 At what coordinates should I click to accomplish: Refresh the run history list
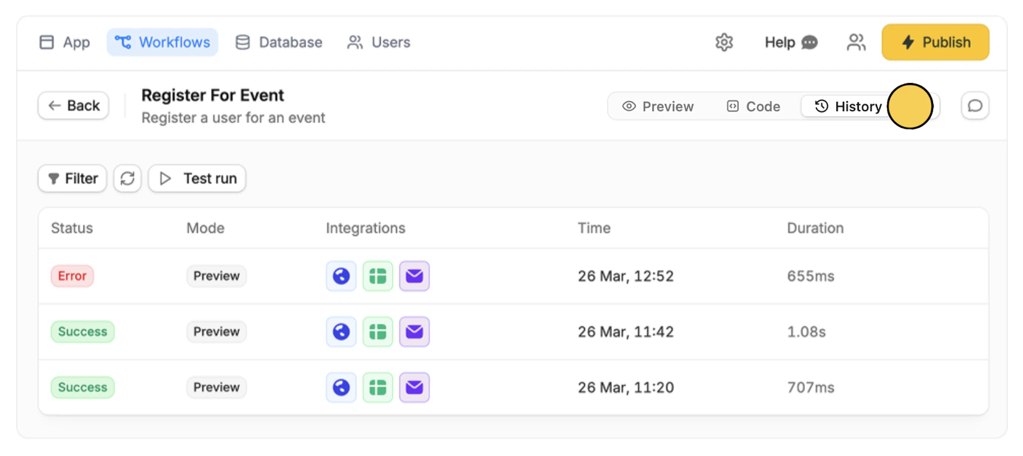click(128, 178)
